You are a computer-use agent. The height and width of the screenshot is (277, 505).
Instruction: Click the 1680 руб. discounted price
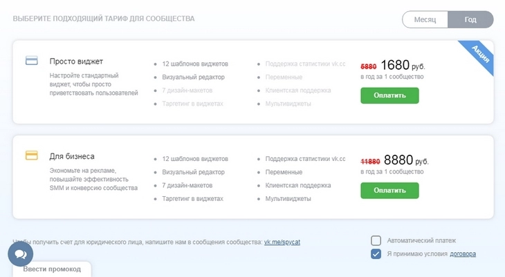pyautogui.click(x=403, y=65)
